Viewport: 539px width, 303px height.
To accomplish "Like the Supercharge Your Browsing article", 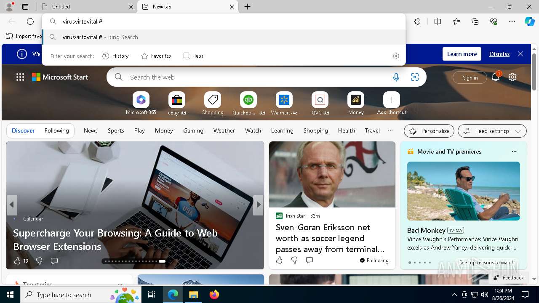I will 17,261.
